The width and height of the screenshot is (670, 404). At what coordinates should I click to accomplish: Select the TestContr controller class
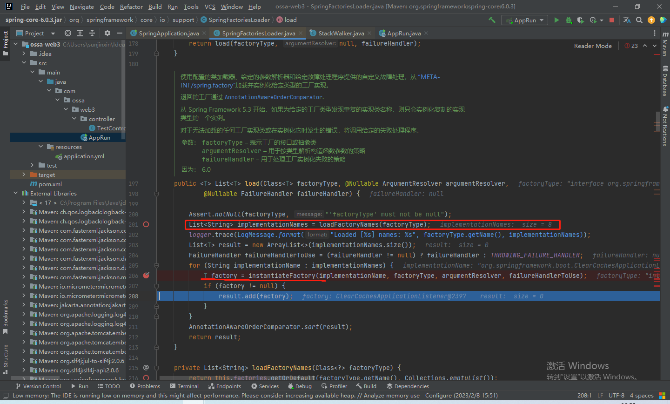[x=107, y=128]
